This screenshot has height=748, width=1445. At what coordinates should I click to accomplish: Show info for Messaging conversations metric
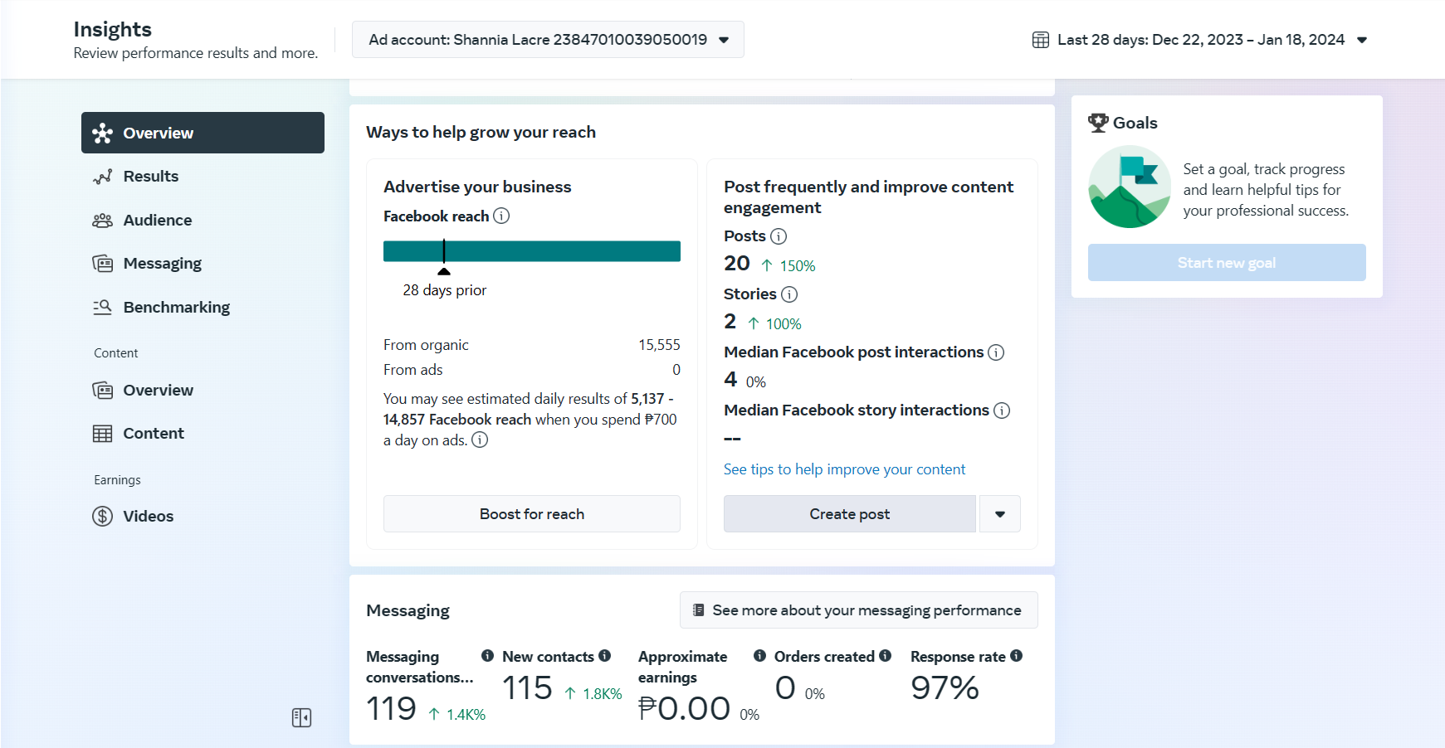pos(487,656)
